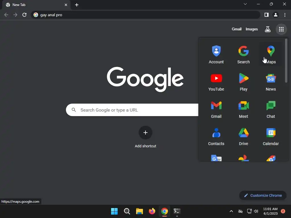Image resolution: width=291 pixels, height=218 pixels.
Task: Go forward to next page
Action: (x=15, y=15)
